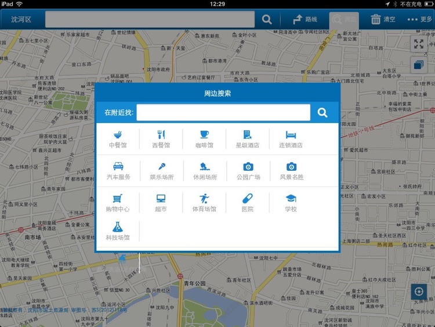Choose the 咖啡馆 coffee shop category
The image size is (435, 327).
coord(204,139)
